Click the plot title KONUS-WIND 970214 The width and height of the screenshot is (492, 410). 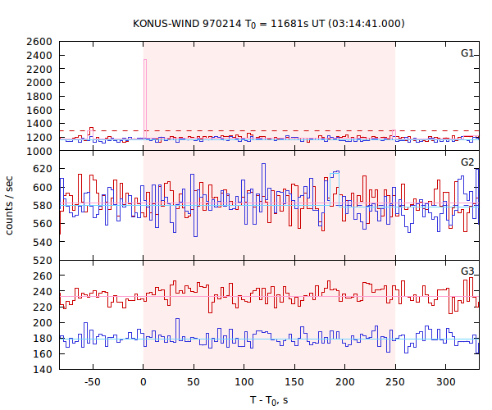(x=269, y=24)
